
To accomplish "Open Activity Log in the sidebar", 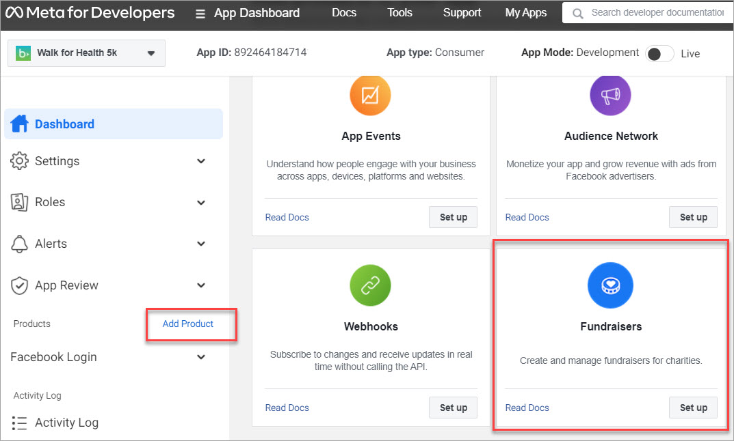I will pos(66,423).
